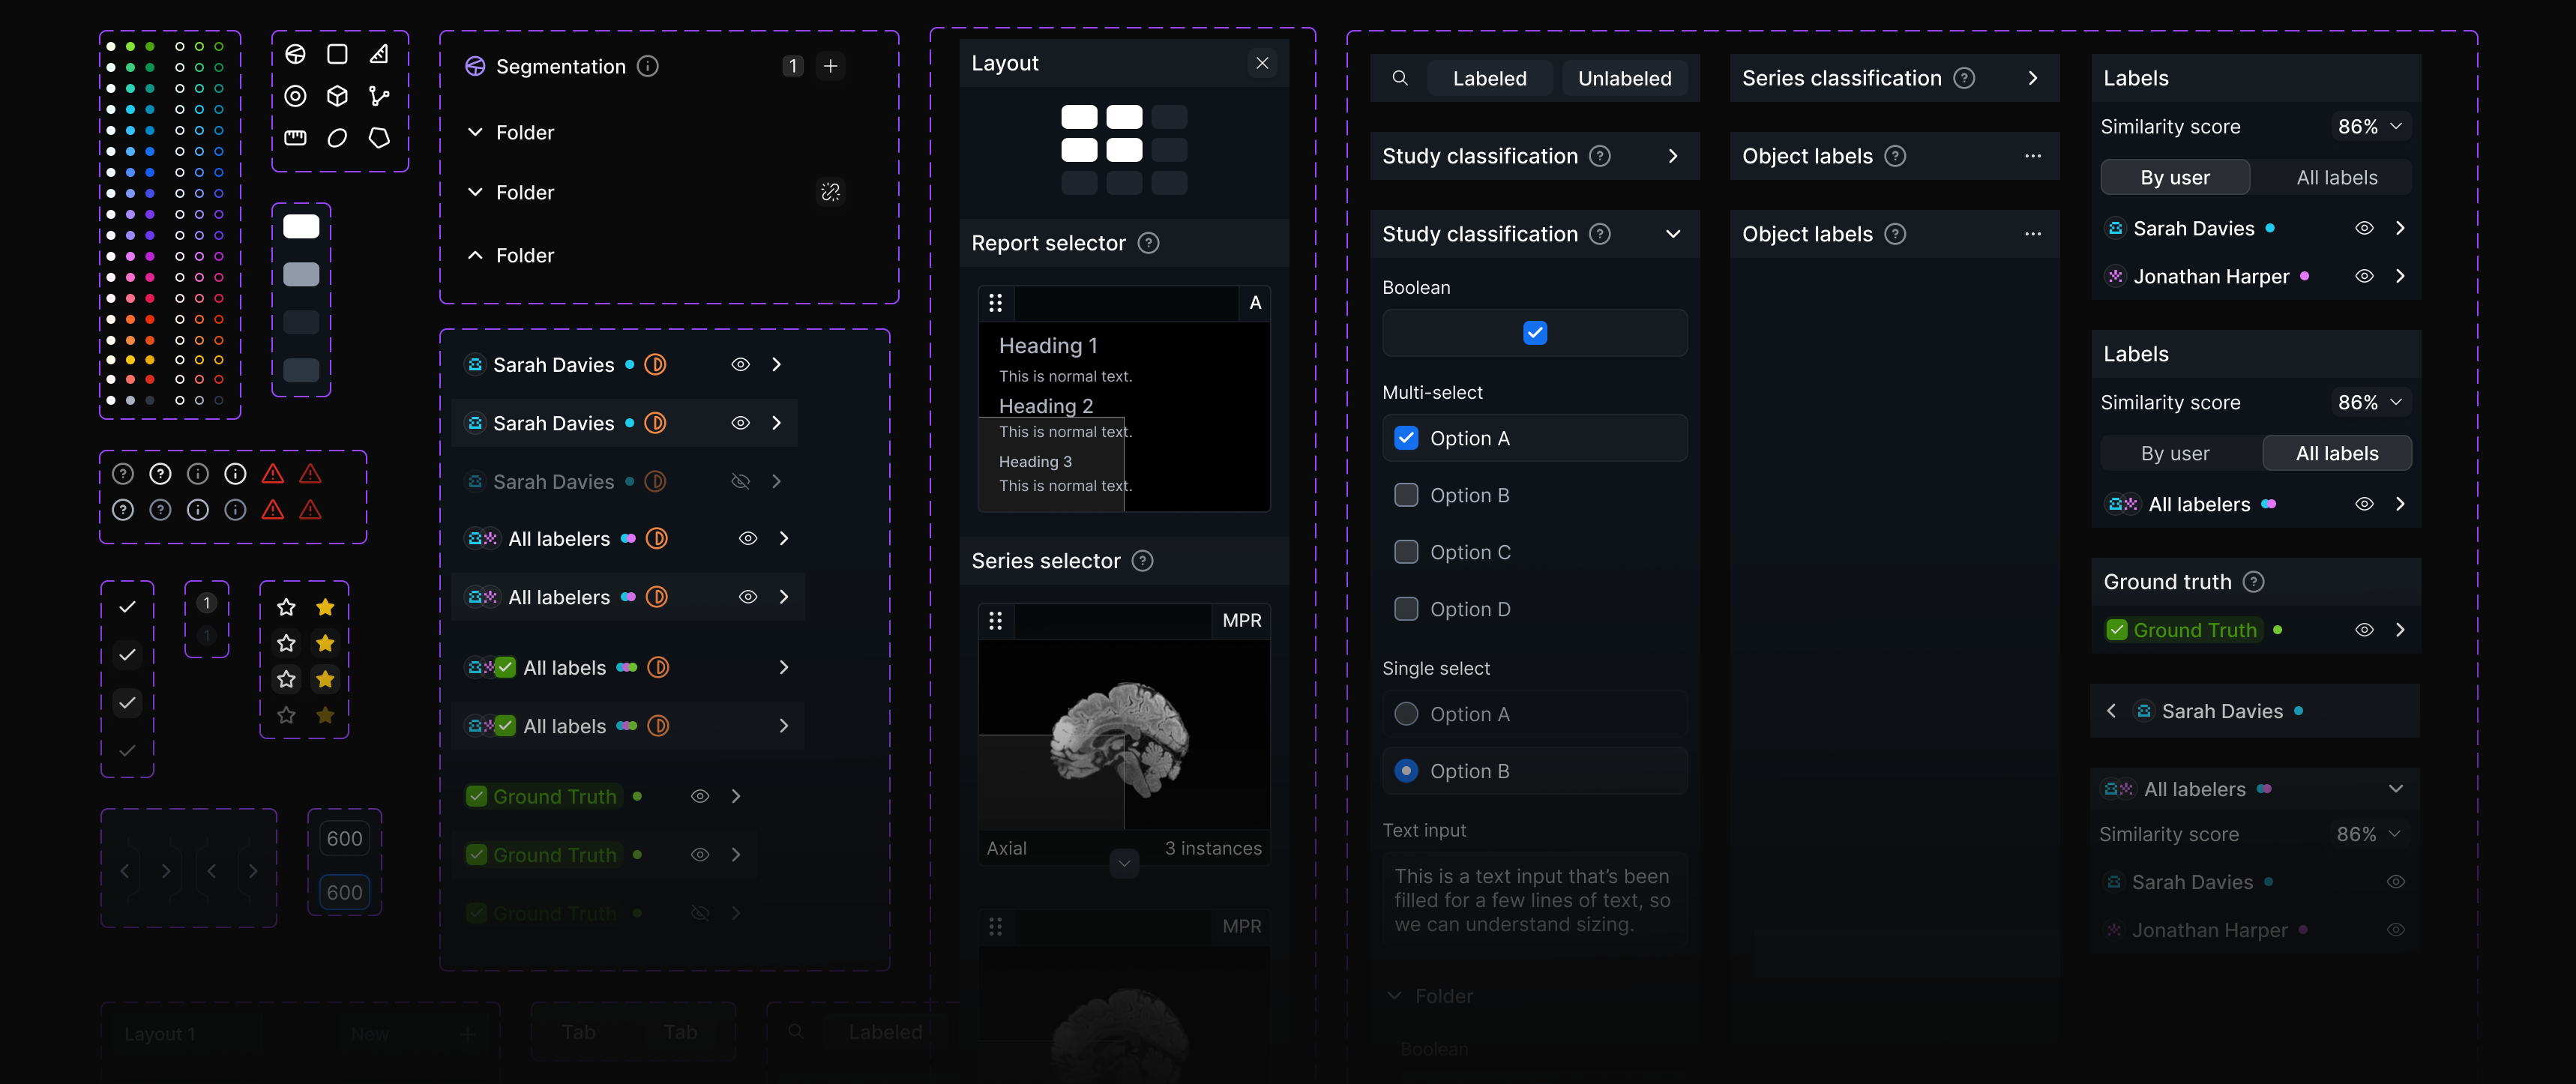
Task: Click the light gray rounded swatch
Action: 301,274
